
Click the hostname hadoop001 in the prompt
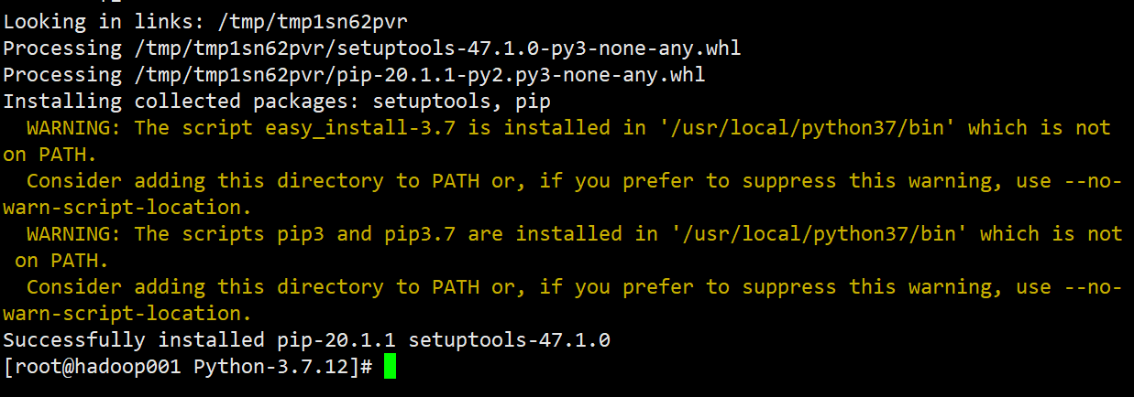pos(128,367)
